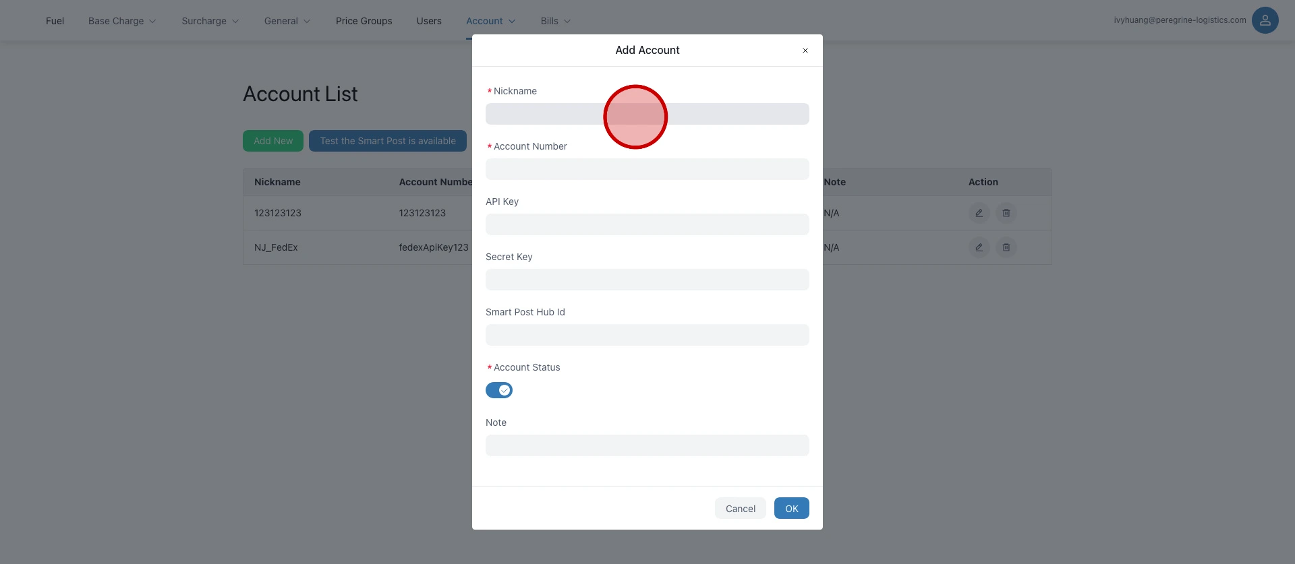Navigate to the Users page
Viewport: 1295px width, 564px height.
[429, 21]
